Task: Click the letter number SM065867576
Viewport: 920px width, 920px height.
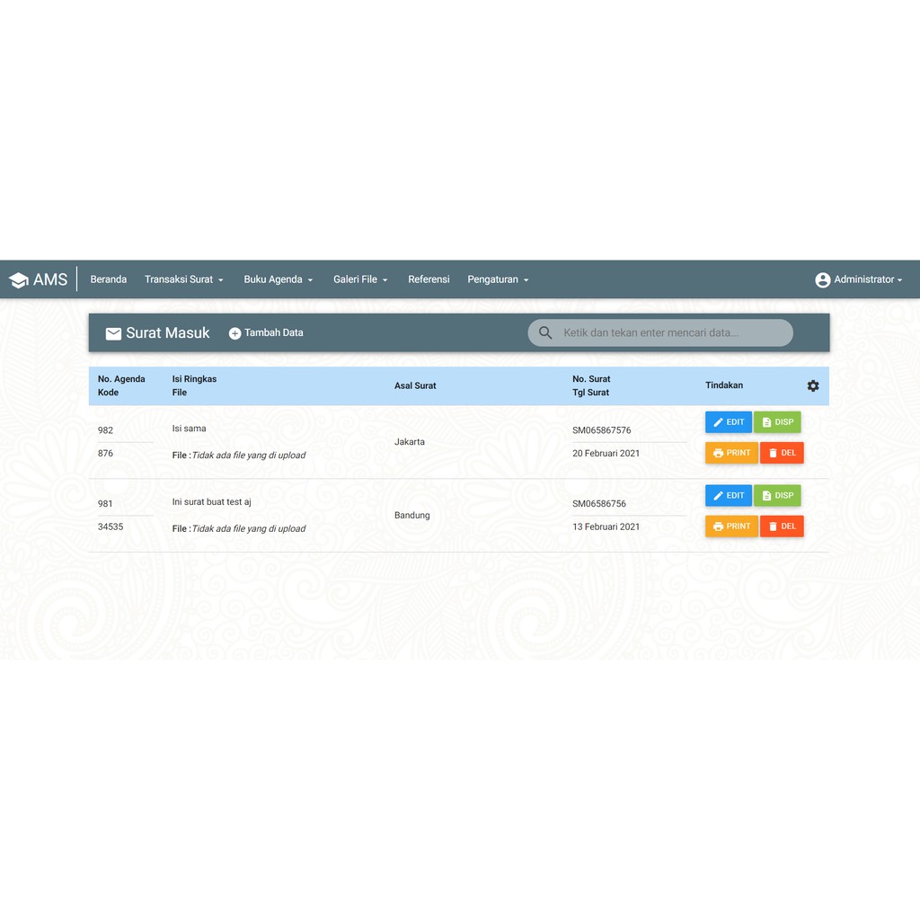Action: coord(601,430)
